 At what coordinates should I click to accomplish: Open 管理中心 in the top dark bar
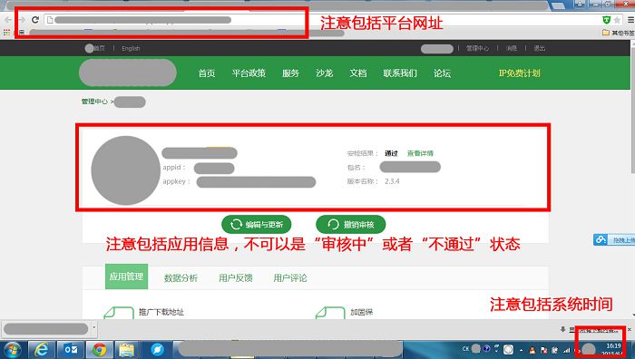477,48
